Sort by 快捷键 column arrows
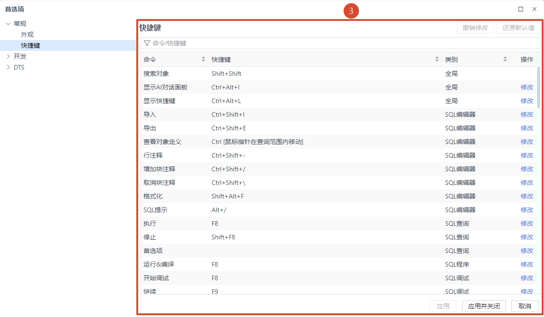This screenshot has width=544, height=317. click(437, 59)
